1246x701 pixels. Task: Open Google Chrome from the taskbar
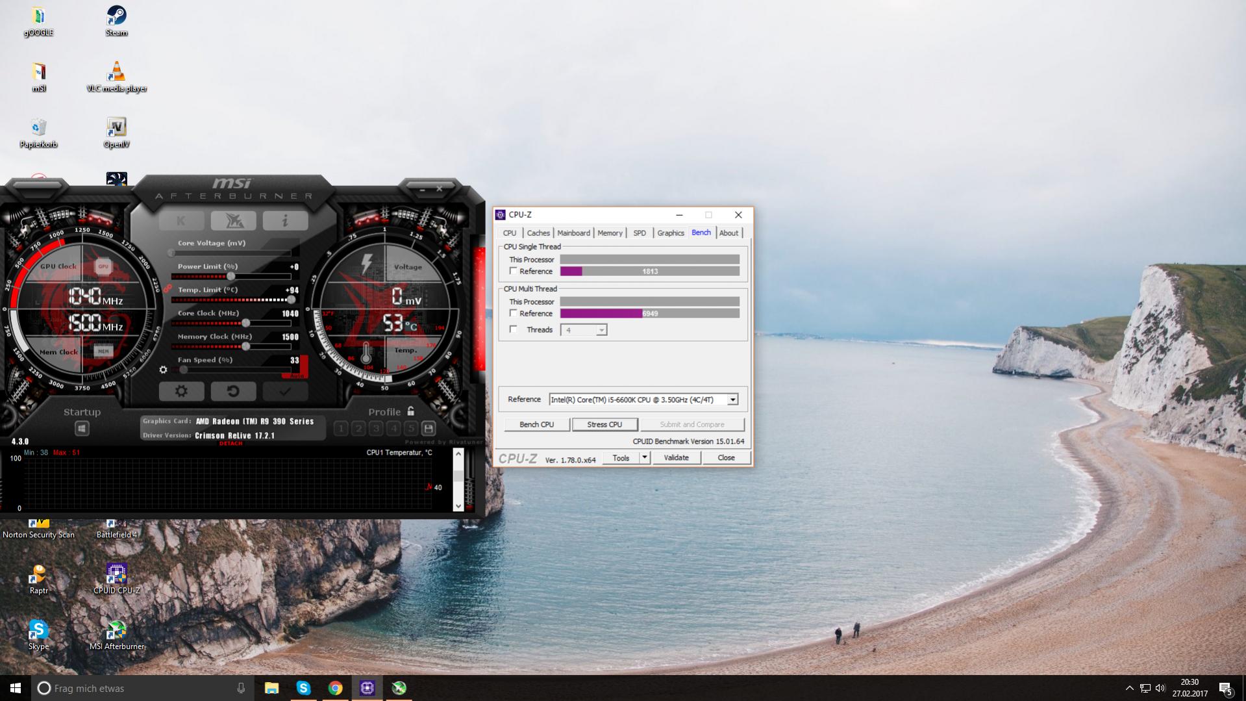(335, 688)
